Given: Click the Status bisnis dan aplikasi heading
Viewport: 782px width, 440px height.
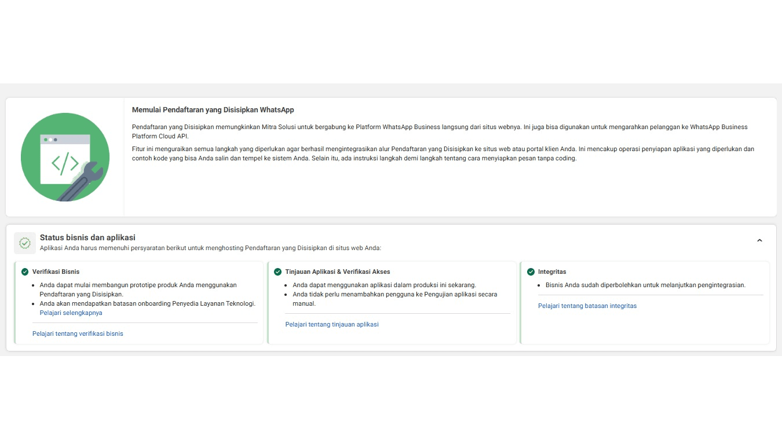Looking at the screenshot, I should point(87,237).
